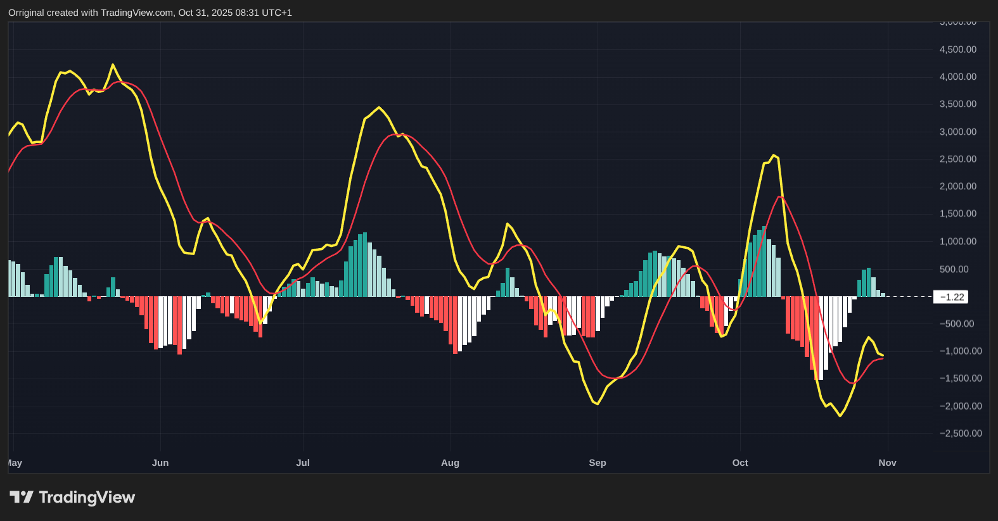Click the 3,000.00 axis label

tap(957, 132)
